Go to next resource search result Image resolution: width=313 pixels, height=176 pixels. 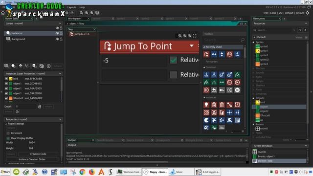click(x=305, y=30)
